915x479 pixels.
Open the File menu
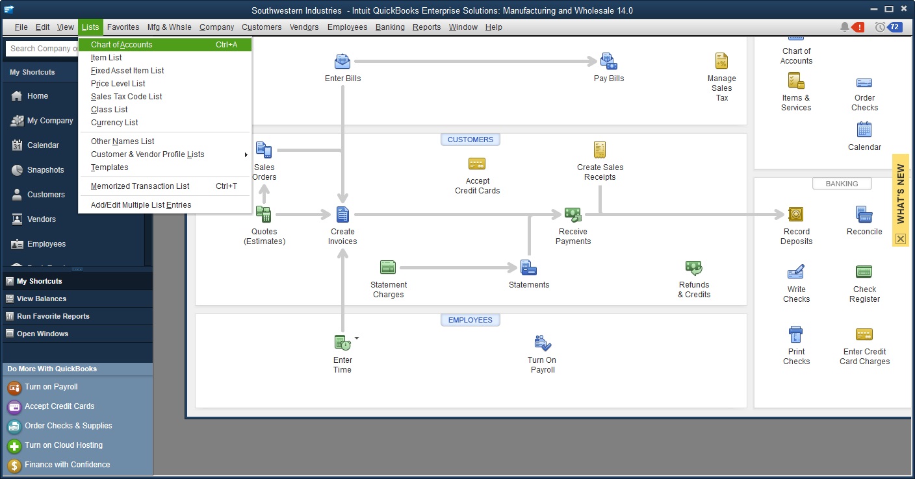click(21, 27)
